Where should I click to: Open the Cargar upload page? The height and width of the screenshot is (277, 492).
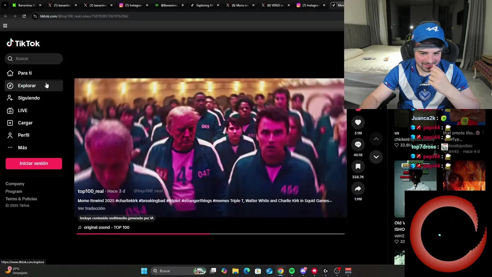[x=25, y=123]
